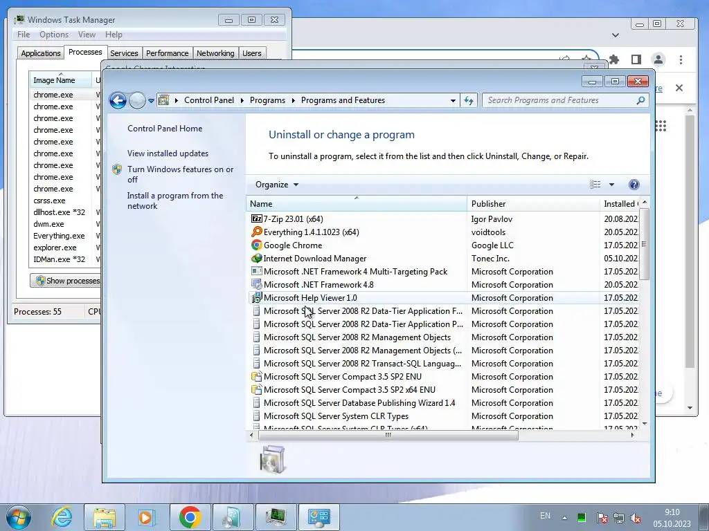Refresh the Programs and Features address bar
Image resolution: width=709 pixels, height=531 pixels.
[469, 100]
